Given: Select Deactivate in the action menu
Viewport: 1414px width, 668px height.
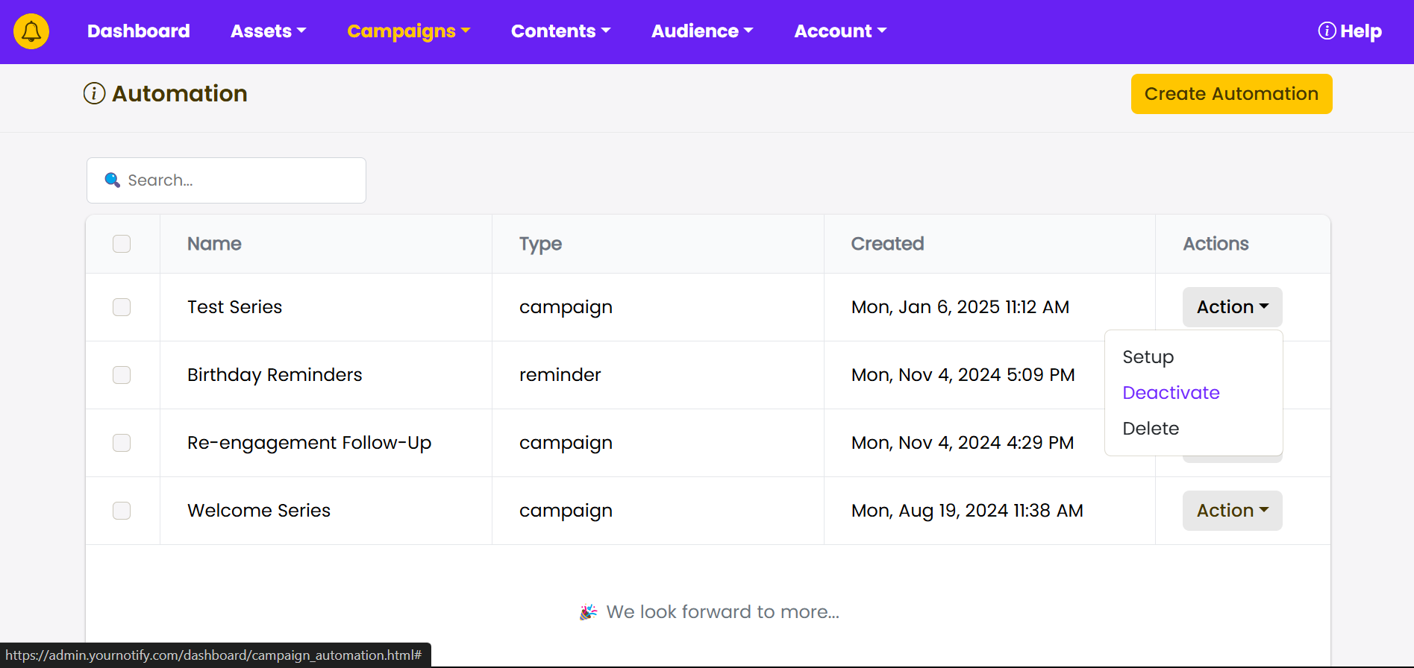Looking at the screenshot, I should 1171,393.
